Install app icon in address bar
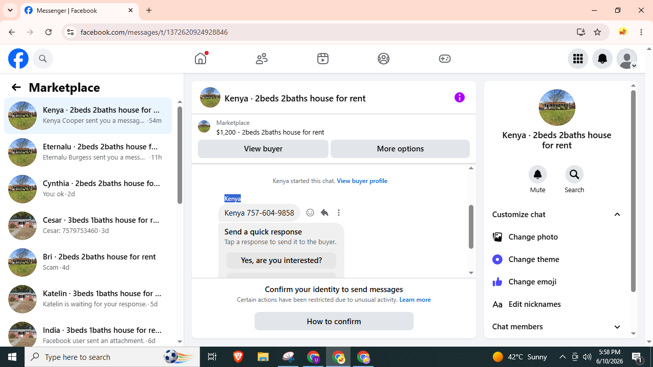 tap(581, 32)
